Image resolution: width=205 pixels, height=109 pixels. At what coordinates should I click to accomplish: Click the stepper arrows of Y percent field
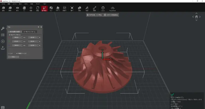38,41
